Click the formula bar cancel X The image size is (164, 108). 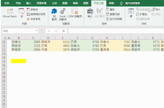pyautogui.click(x=49, y=31)
